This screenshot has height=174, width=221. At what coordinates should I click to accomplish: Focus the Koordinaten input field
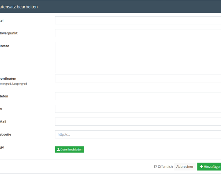[138, 78]
